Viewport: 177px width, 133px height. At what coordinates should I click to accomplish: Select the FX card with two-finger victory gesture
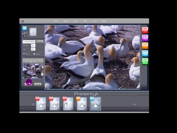point(68,104)
